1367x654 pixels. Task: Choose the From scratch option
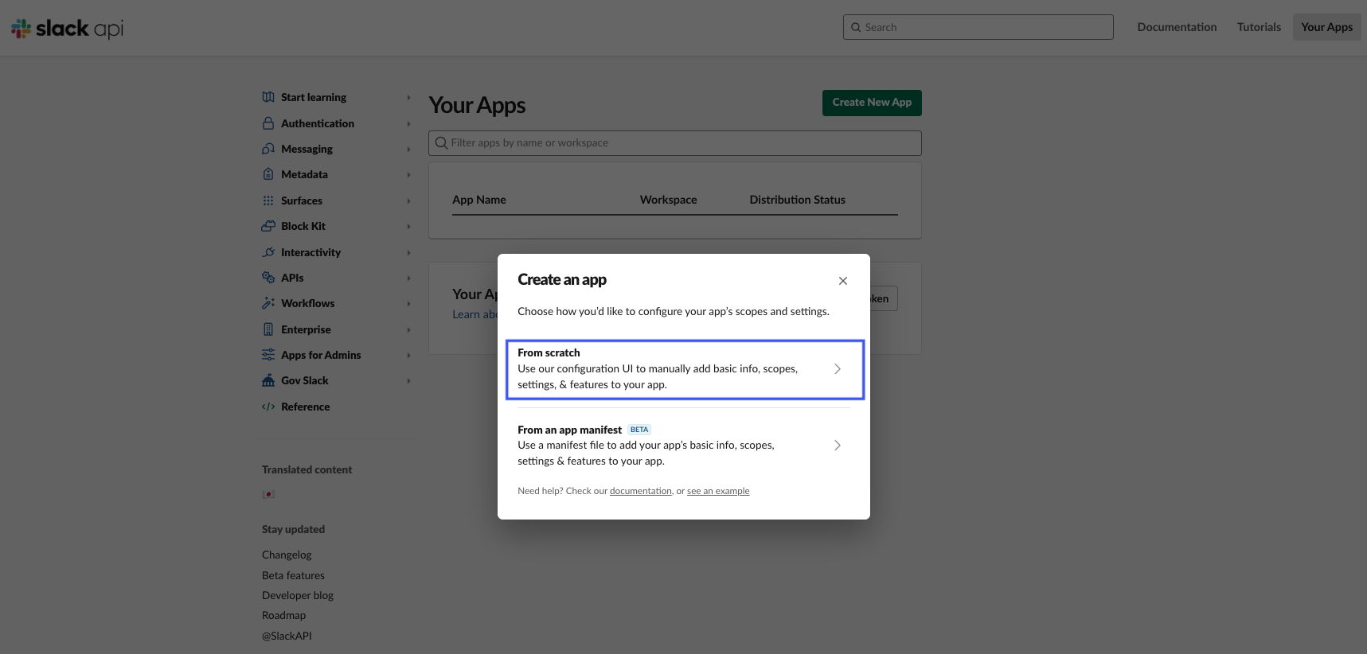684,369
